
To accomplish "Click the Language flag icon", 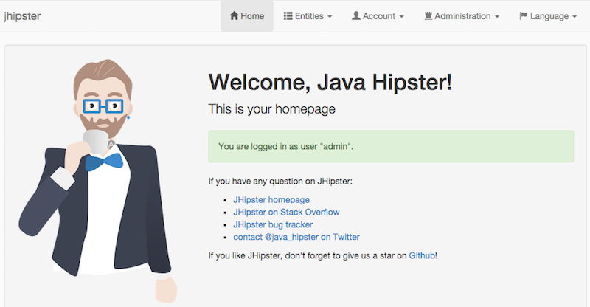I will [523, 16].
